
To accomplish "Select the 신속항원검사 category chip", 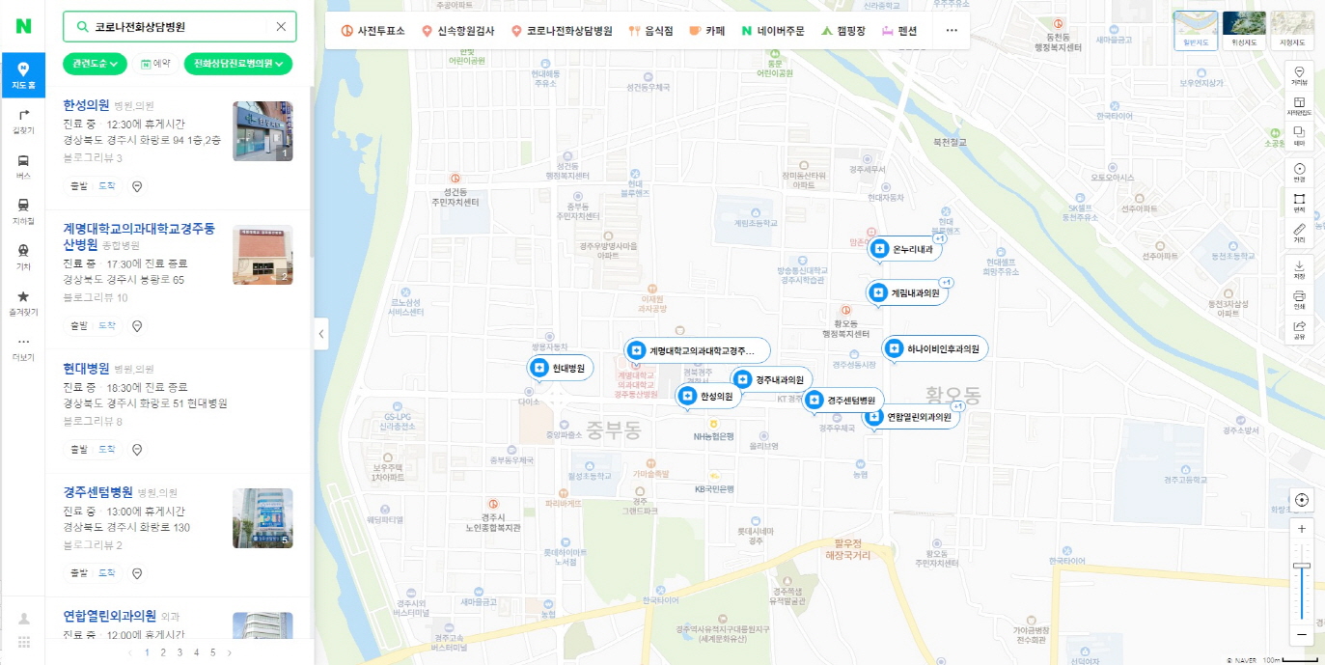I will click(x=458, y=31).
